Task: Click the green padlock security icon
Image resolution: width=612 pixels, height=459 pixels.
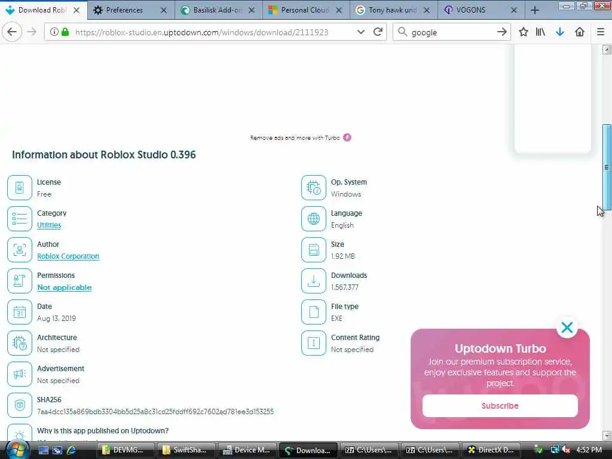Action: 65,32
